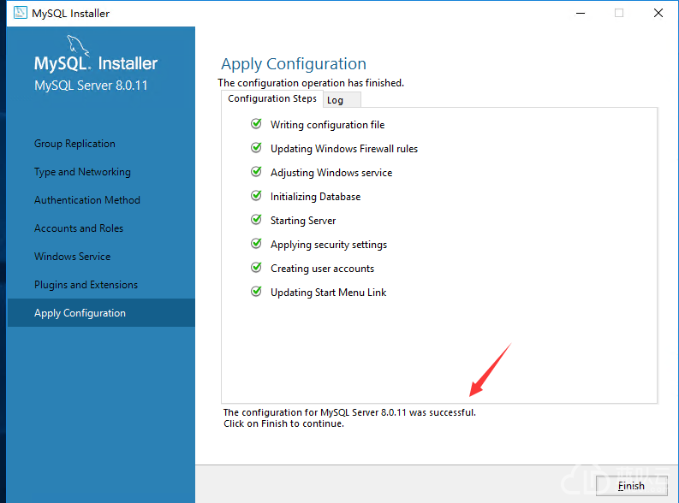Click the MySQL Installer title bar icon

20,13
